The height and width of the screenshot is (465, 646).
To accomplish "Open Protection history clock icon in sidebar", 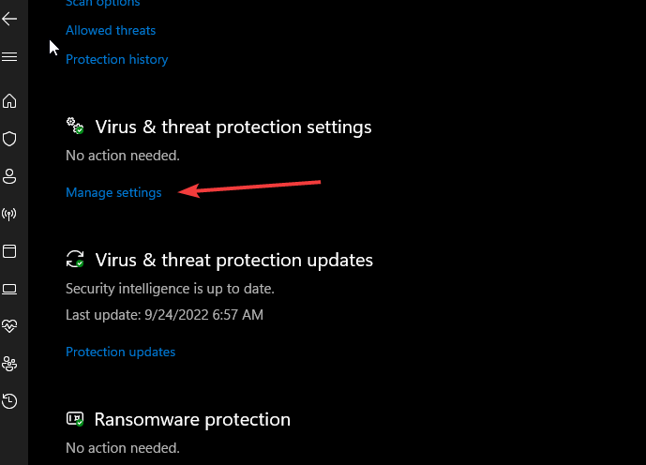I will pyautogui.click(x=9, y=401).
